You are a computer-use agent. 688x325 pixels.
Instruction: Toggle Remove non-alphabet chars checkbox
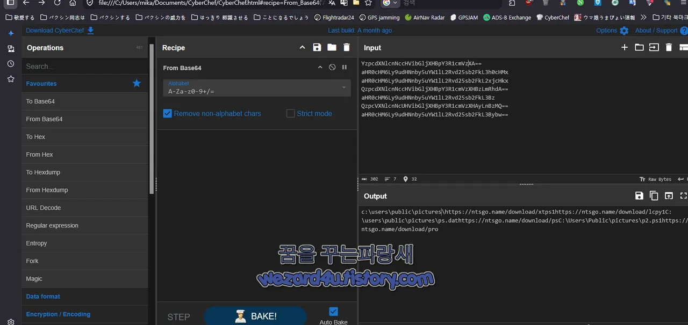[x=167, y=114]
